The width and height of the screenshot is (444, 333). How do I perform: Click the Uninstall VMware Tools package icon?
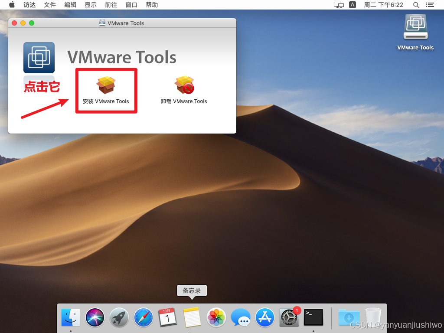184,85
